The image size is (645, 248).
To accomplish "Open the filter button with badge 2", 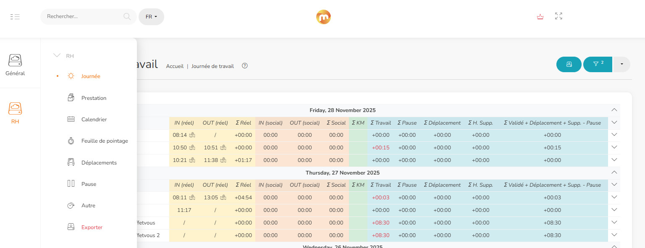I will point(597,64).
